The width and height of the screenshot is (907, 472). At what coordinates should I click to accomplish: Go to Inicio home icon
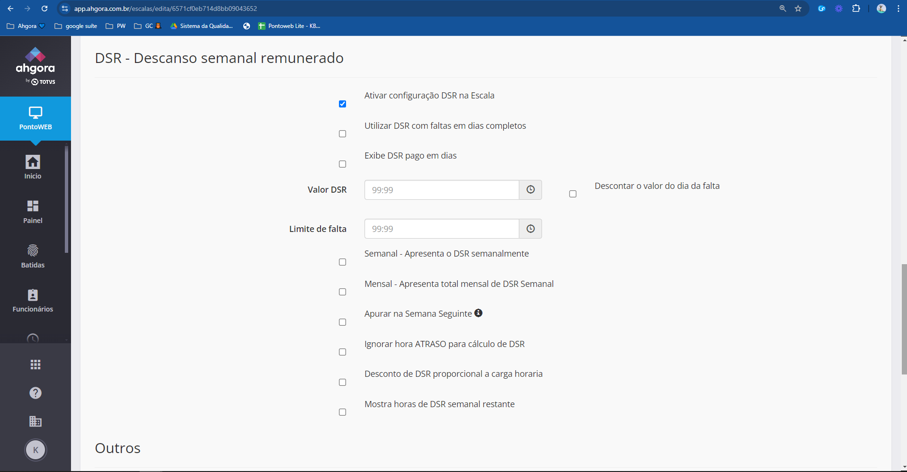33,167
